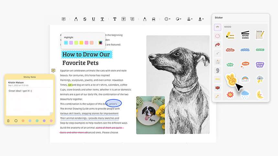The height and width of the screenshot is (156, 278).
Task: Select the eraser tool in toolbar
Action: 154,19
